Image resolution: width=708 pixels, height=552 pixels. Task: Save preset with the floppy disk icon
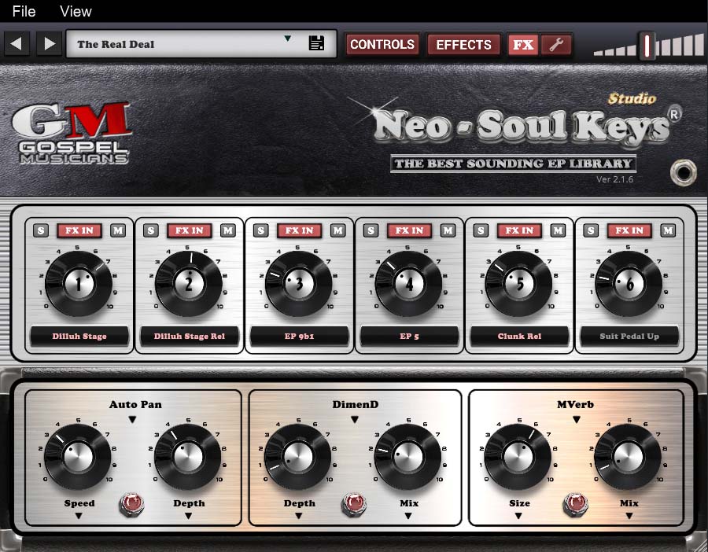click(316, 43)
